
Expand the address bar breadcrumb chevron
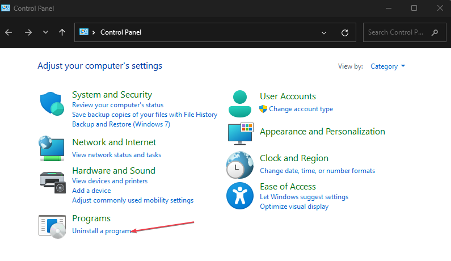[94, 32]
